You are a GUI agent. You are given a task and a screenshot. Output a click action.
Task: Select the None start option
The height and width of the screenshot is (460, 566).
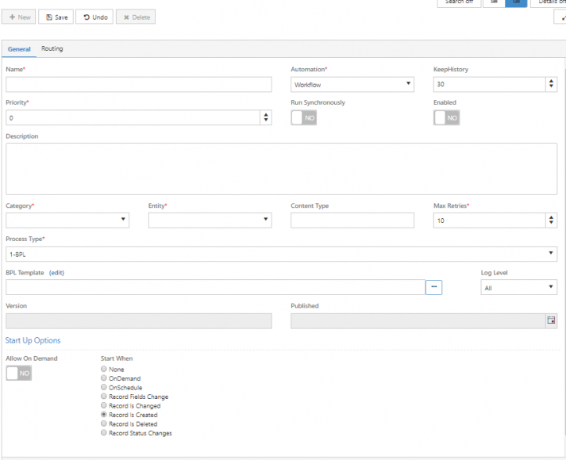(104, 369)
